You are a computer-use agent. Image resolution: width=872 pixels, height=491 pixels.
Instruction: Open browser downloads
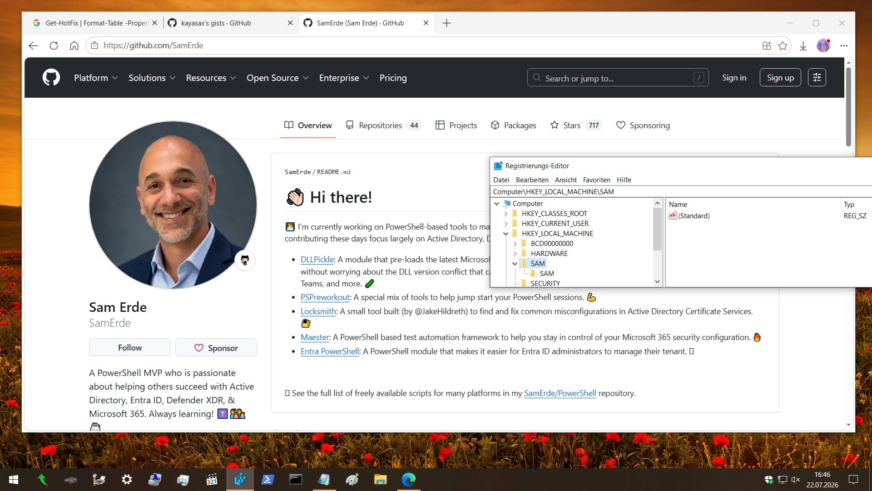803,45
